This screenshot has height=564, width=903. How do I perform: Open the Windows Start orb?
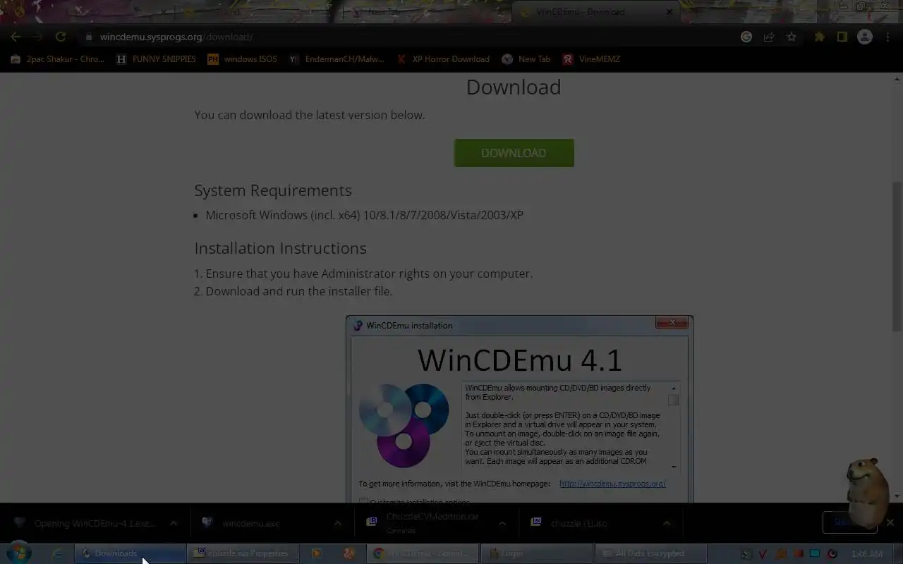(x=19, y=553)
